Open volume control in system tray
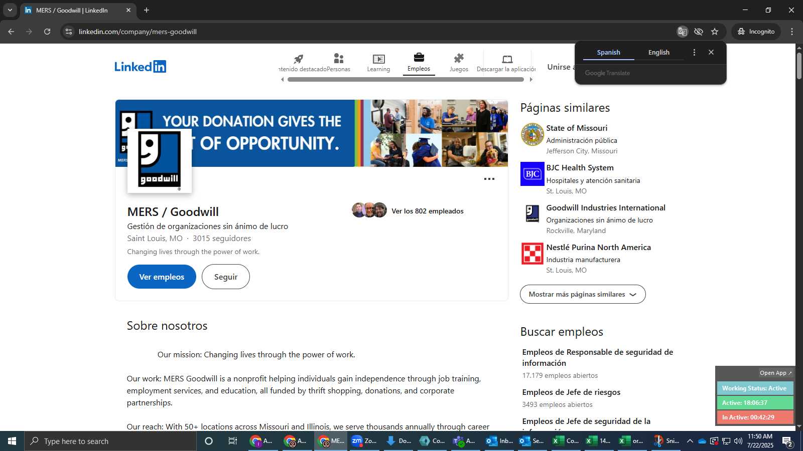Screen dimensions: 803x451 click(738, 441)
